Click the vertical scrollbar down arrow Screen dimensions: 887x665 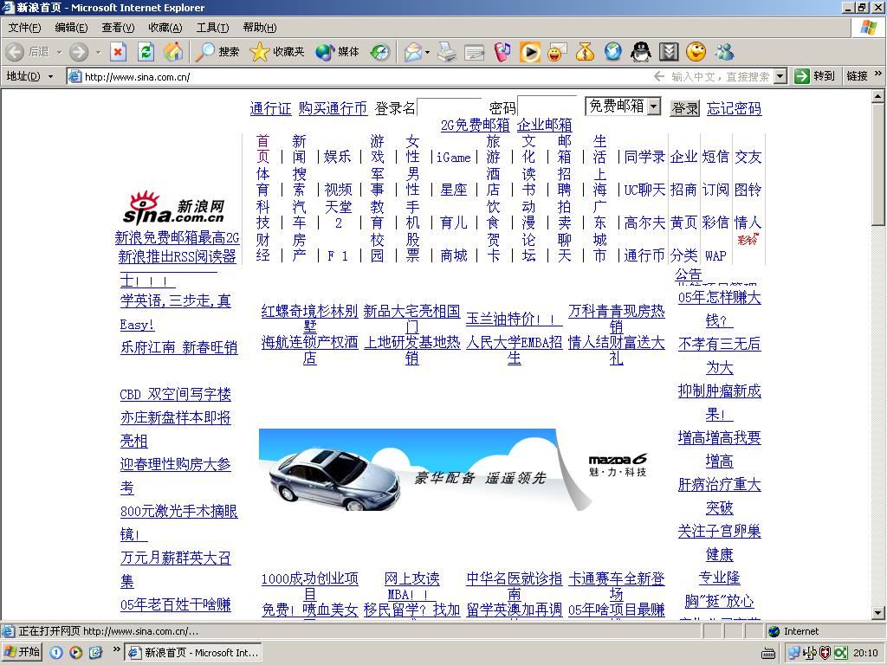point(878,612)
